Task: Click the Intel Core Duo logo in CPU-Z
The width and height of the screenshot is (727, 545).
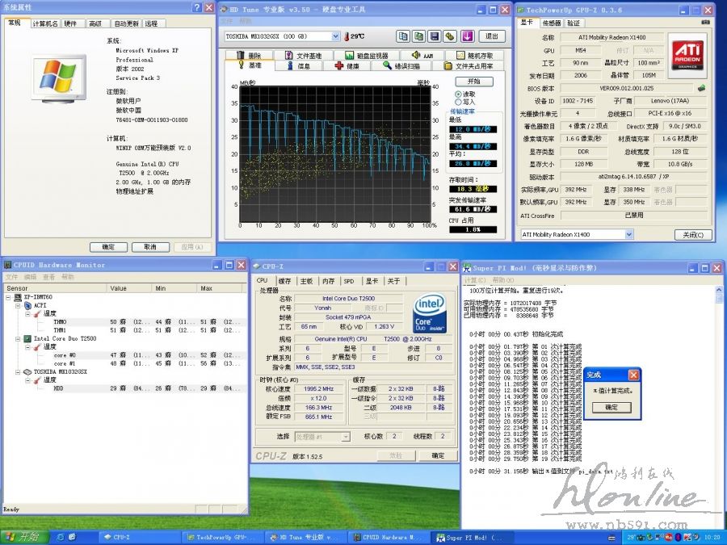Action: tap(429, 314)
